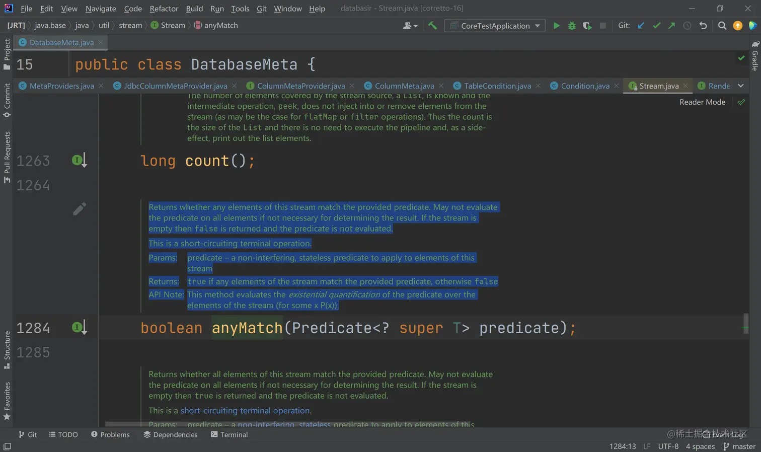The width and height of the screenshot is (761, 452).
Task: Click the implemented-method gutter icon at line 1284
Action: (x=79, y=328)
